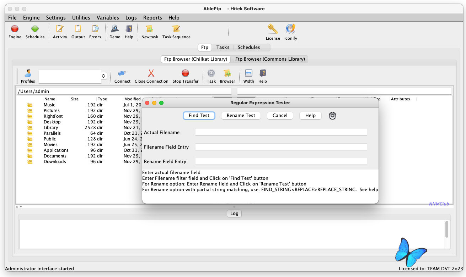Image resolution: width=466 pixels, height=277 pixels.
Task: Click the folder icon beside Desktop
Action: pos(30,122)
